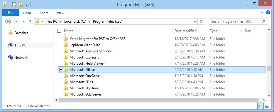Click the horizontal scrollbar thumb
This screenshot has height=112, width=274.
tap(158, 100)
